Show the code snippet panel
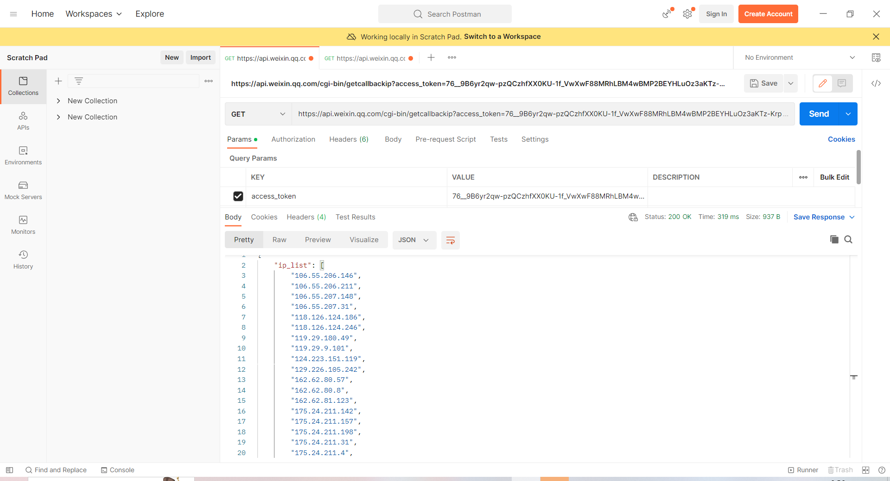The width and height of the screenshot is (890, 481). coord(876,83)
